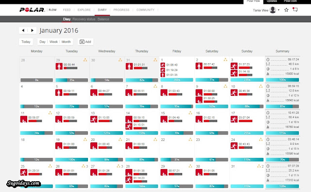Viewport: 311px width, 192px height.
Task: Select Diary sub-tab
Action: click(x=67, y=19)
